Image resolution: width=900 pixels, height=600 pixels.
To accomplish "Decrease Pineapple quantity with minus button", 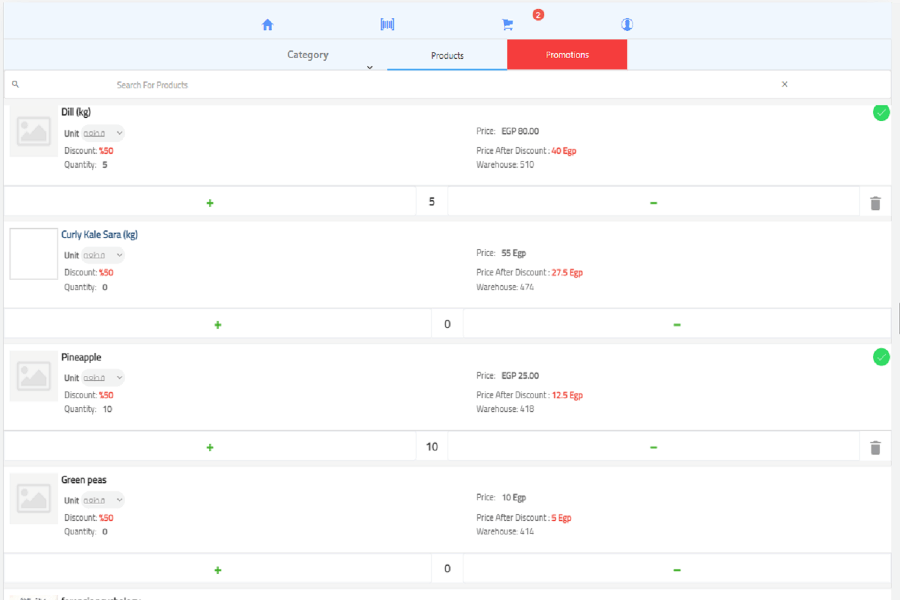I will (653, 447).
